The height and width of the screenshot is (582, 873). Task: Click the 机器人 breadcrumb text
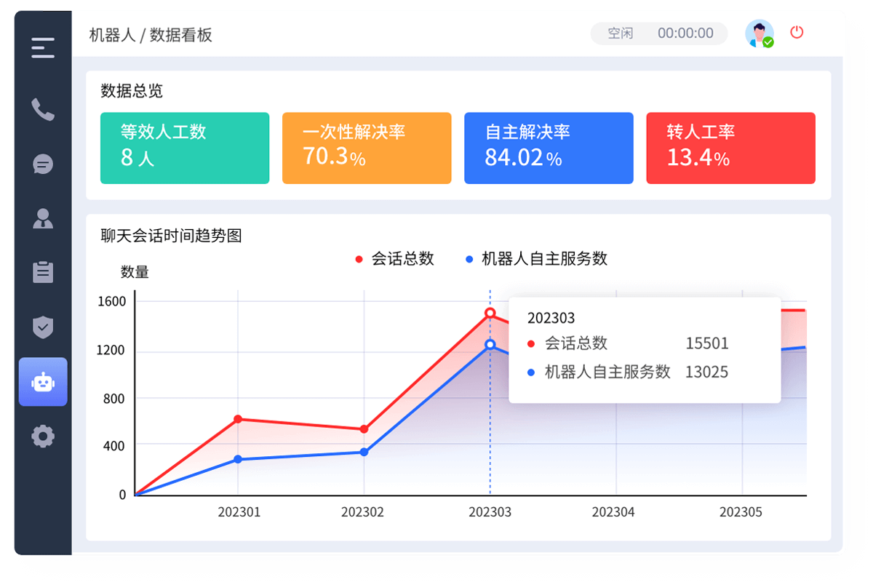[112, 34]
